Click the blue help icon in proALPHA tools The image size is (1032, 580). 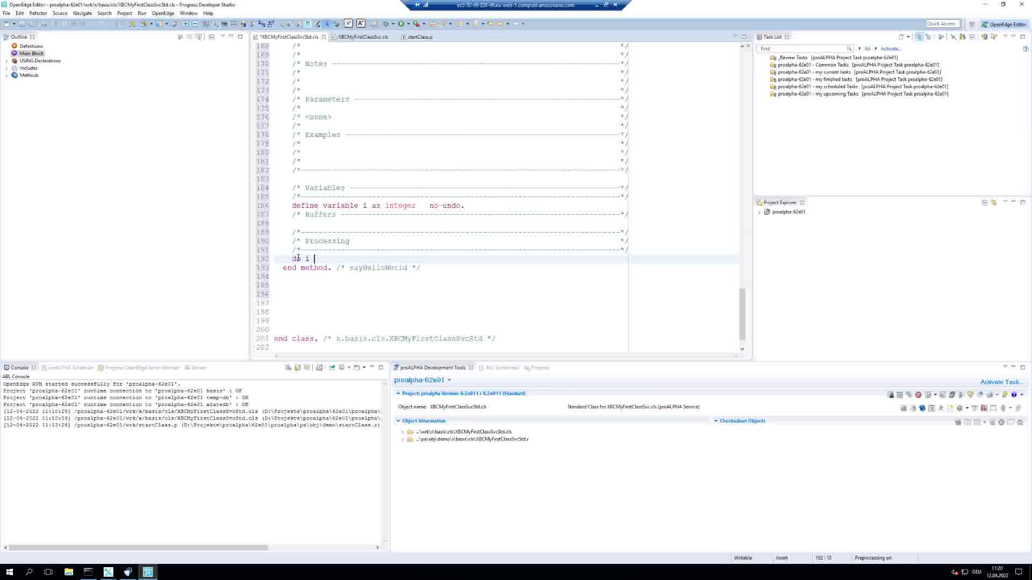[1014, 394]
